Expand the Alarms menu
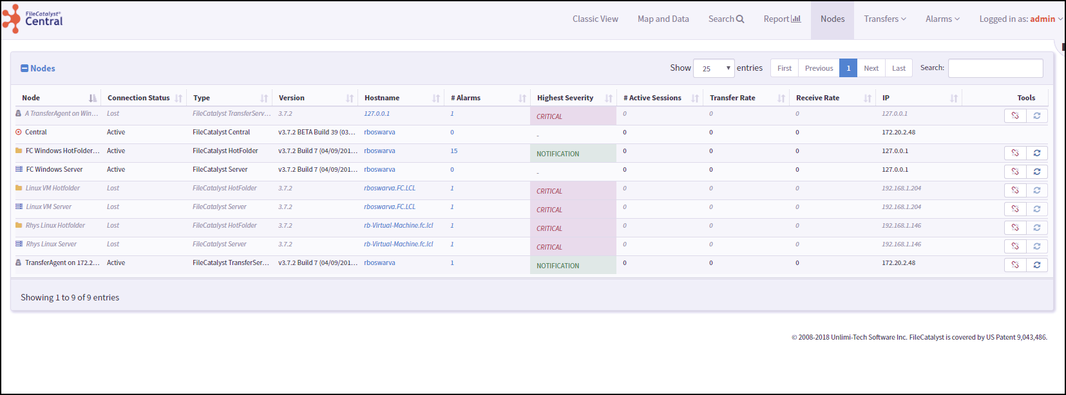The width and height of the screenshot is (1066, 395). [942, 19]
